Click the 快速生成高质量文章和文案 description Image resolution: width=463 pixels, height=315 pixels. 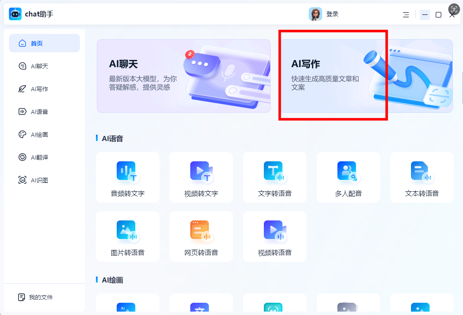click(x=325, y=83)
